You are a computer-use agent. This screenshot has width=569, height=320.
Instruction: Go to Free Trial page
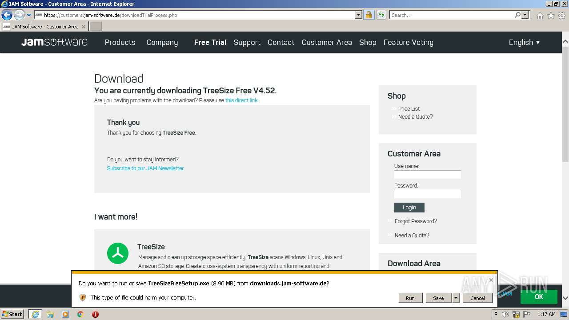click(210, 42)
